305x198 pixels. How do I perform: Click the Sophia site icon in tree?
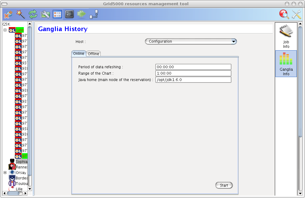12,161
